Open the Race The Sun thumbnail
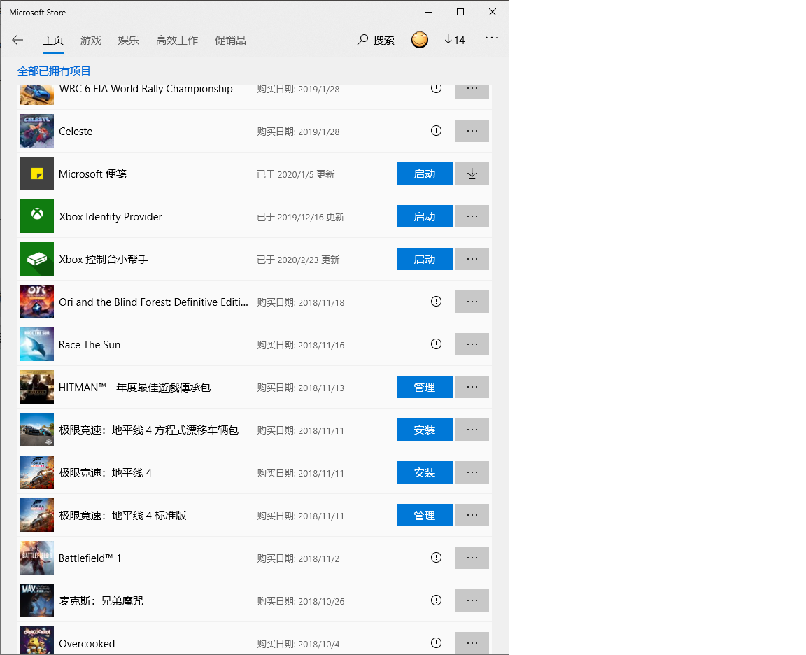 (37, 344)
